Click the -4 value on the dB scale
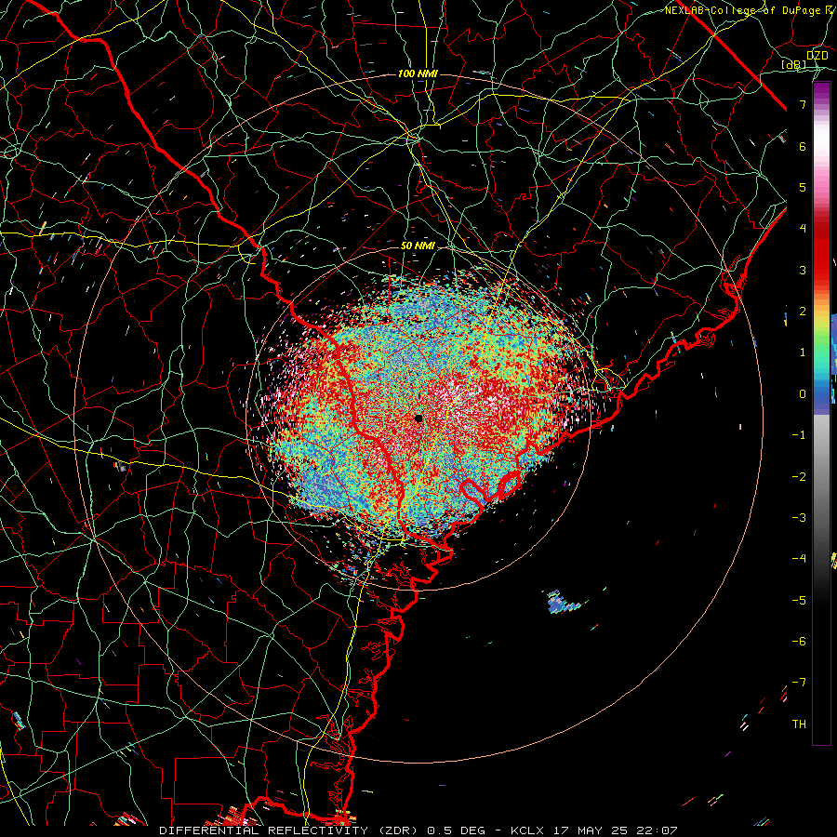 (799, 559)
